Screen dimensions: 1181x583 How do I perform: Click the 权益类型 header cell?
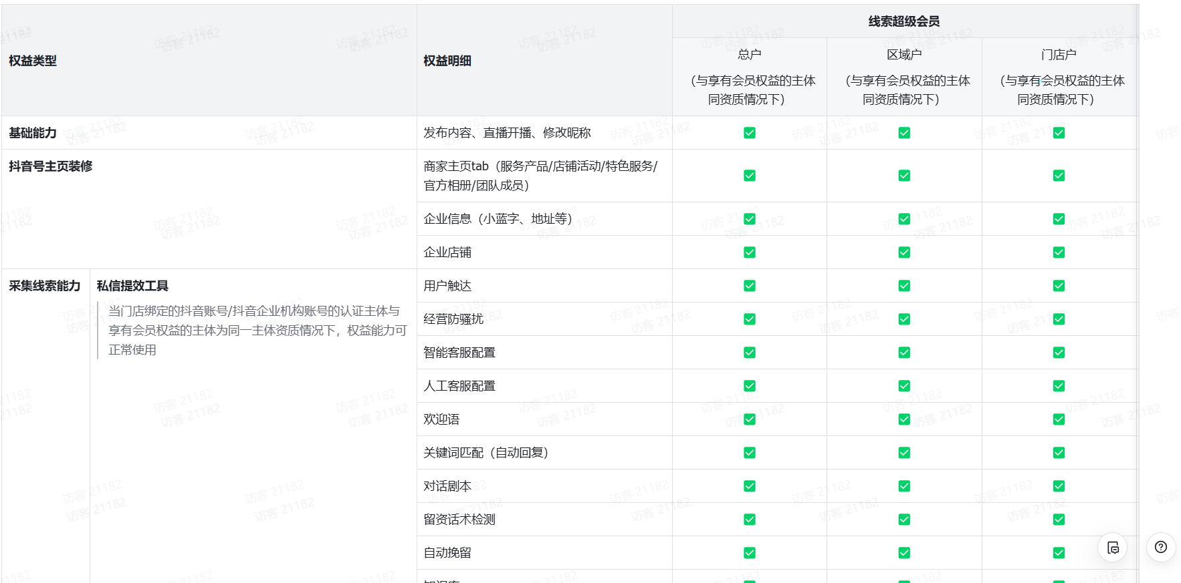(33, 61)
